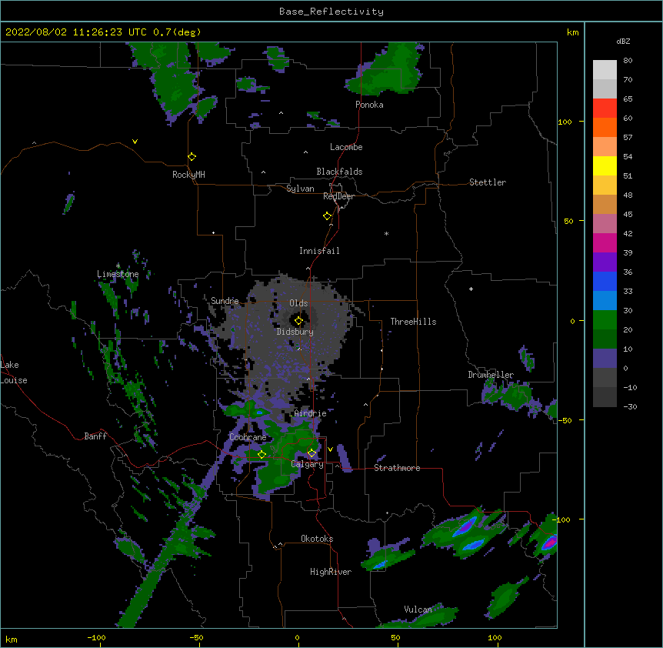Click the RockyMH label
Screen dimensions: 663x648
[x=188, y=175]
